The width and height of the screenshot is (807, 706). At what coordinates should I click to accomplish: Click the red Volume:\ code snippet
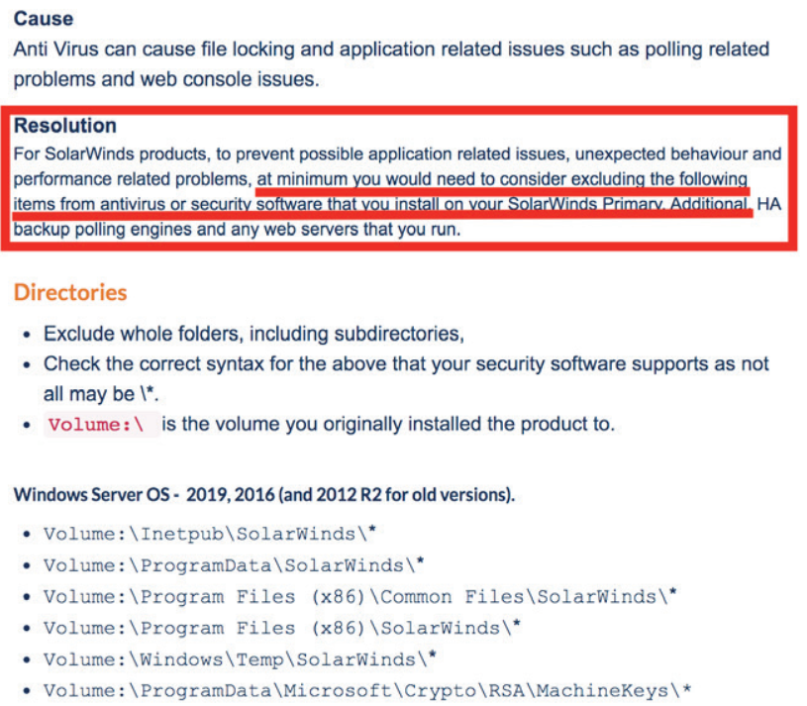pyautogui.click(x=97, y=425)
